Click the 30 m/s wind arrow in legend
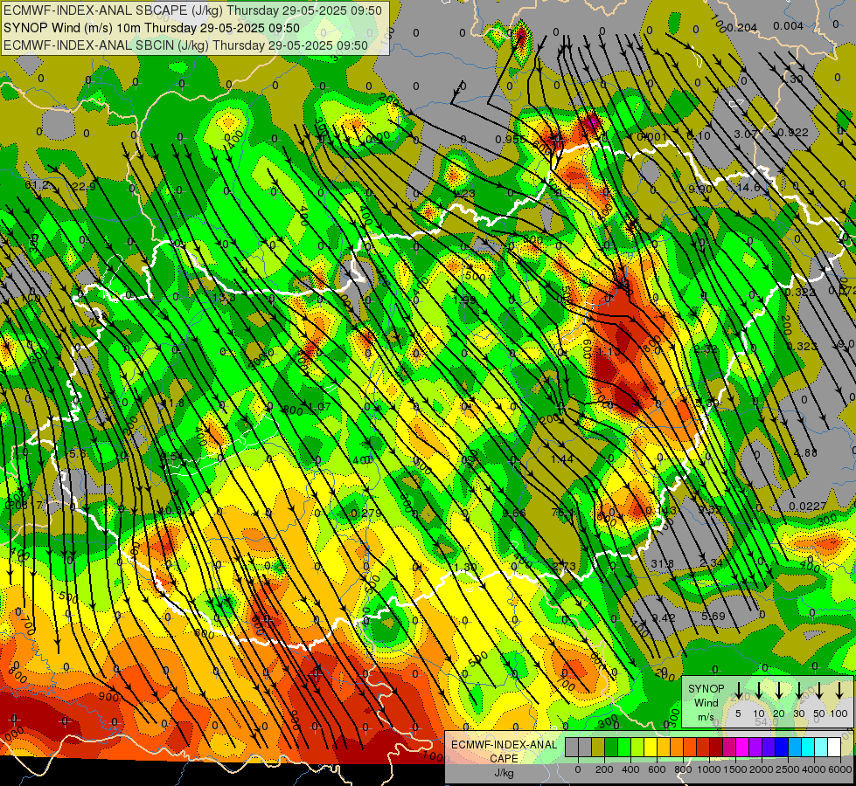This screenshot has height=786, width=856. [x=798, y=691]
